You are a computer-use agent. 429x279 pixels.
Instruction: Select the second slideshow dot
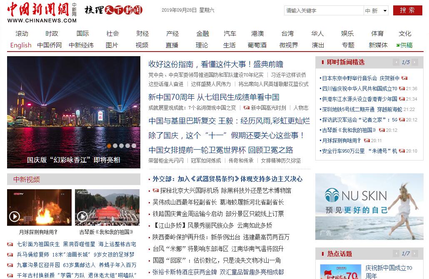(x=115, y=146)
